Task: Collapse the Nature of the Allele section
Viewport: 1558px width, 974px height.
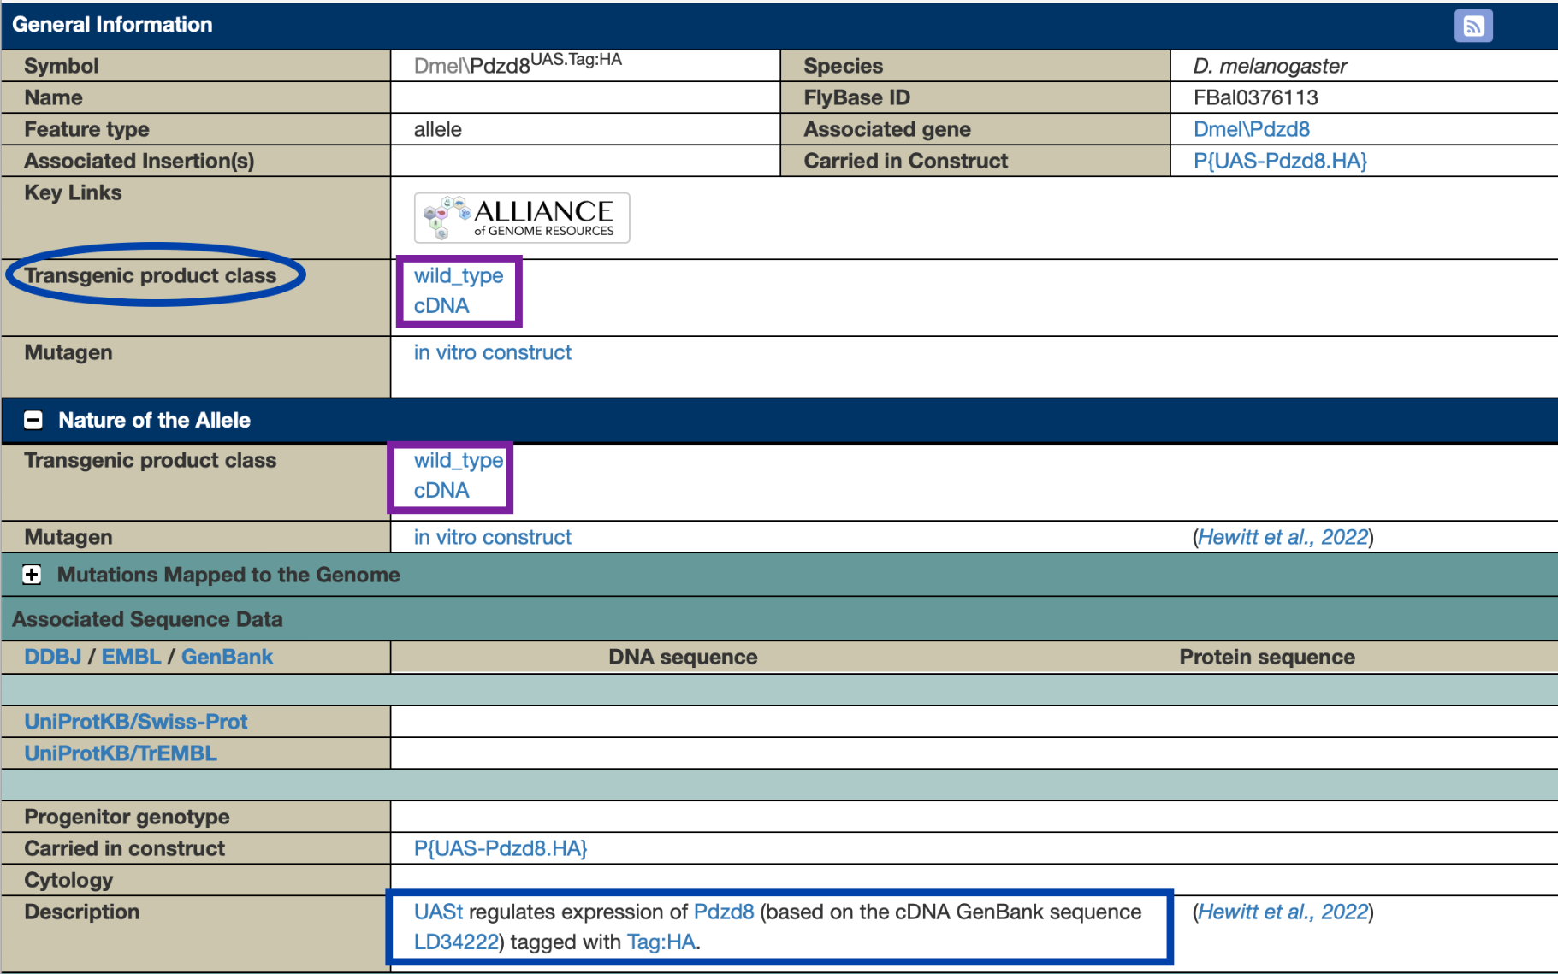Action: click(x=33, y=420)
